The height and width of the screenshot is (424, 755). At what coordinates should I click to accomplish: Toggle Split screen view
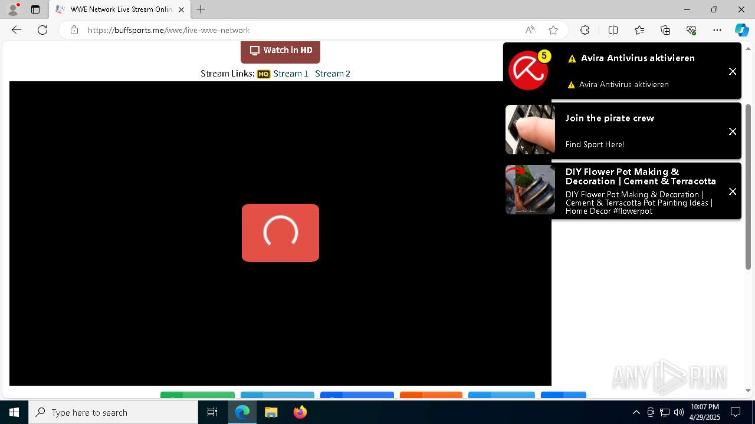(x=613, y=30)
